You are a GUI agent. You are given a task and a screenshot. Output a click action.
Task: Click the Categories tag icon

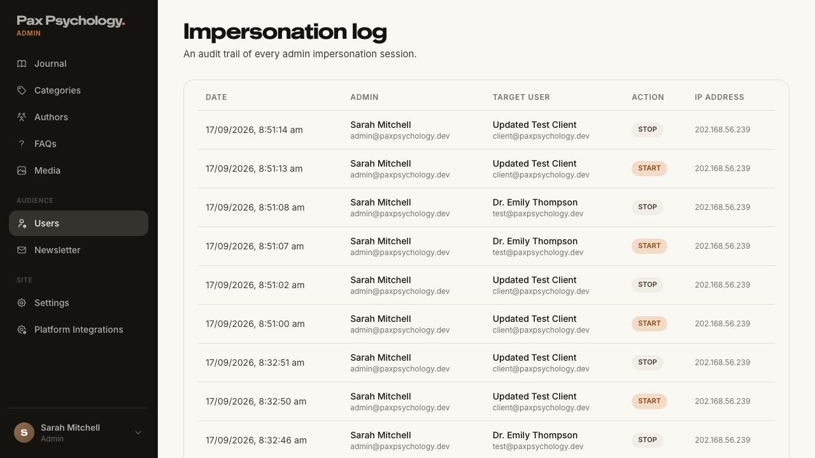point(22,90)
